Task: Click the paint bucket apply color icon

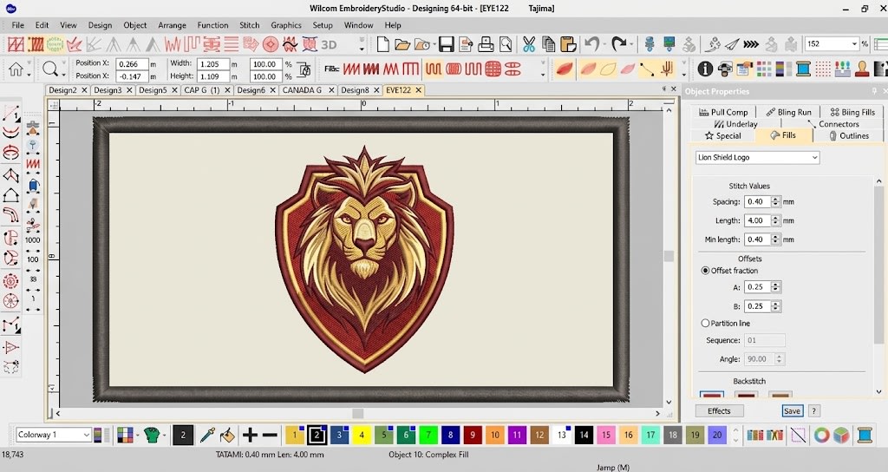Action: [x=227, y=436]
